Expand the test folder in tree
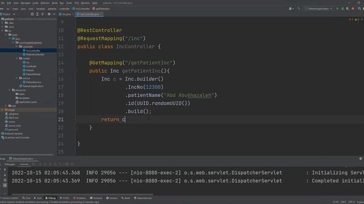The height and width of the screenshot is (204, 364). (x=6, y=106)
